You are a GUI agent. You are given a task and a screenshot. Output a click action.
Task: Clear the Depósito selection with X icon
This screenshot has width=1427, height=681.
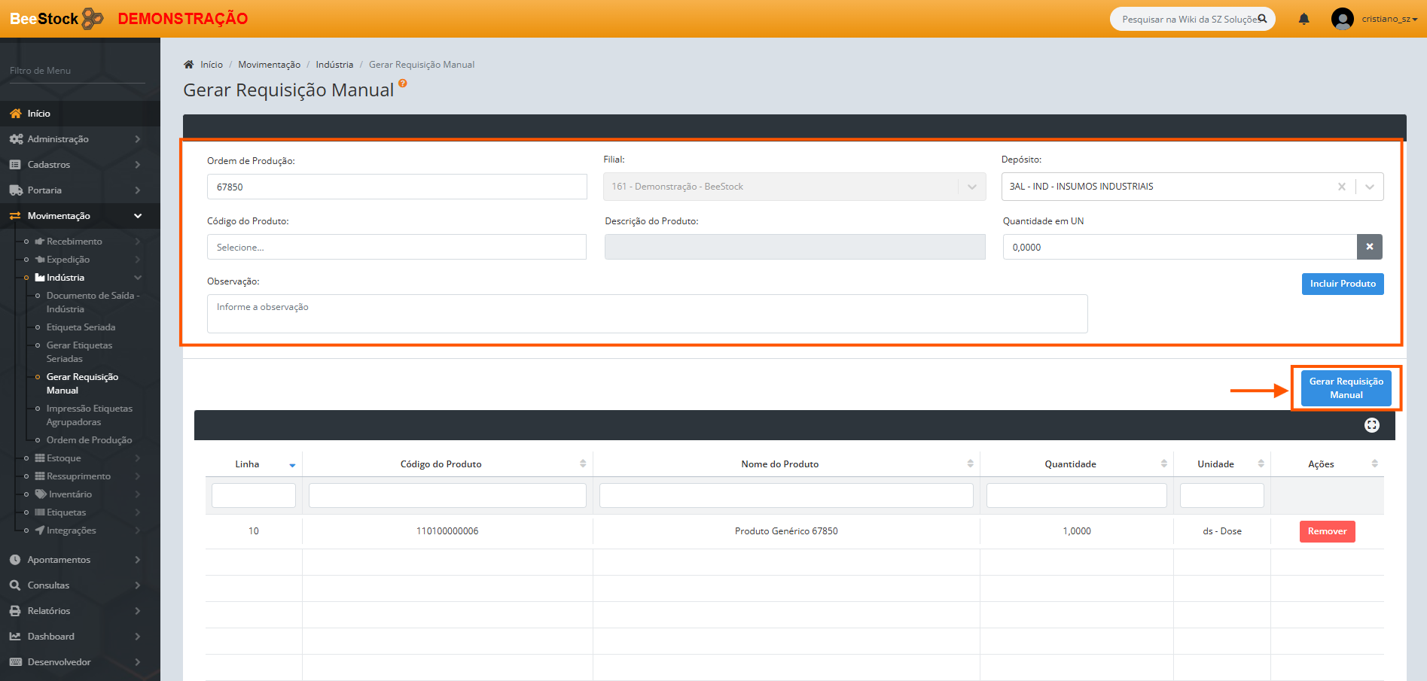[1341, 187]
